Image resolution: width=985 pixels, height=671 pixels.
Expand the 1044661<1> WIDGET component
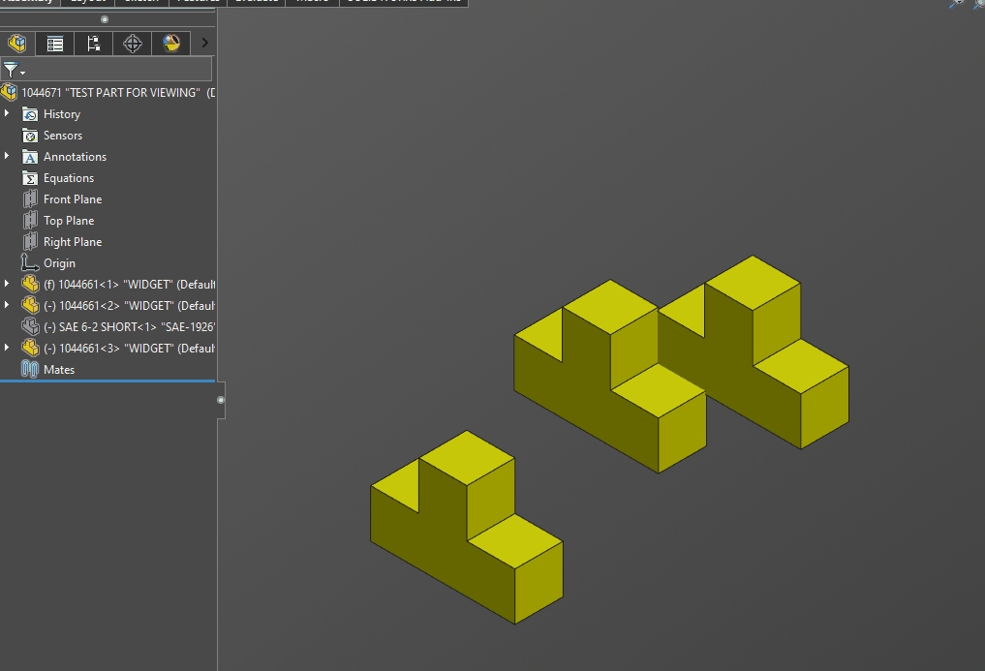click(7, 285)
